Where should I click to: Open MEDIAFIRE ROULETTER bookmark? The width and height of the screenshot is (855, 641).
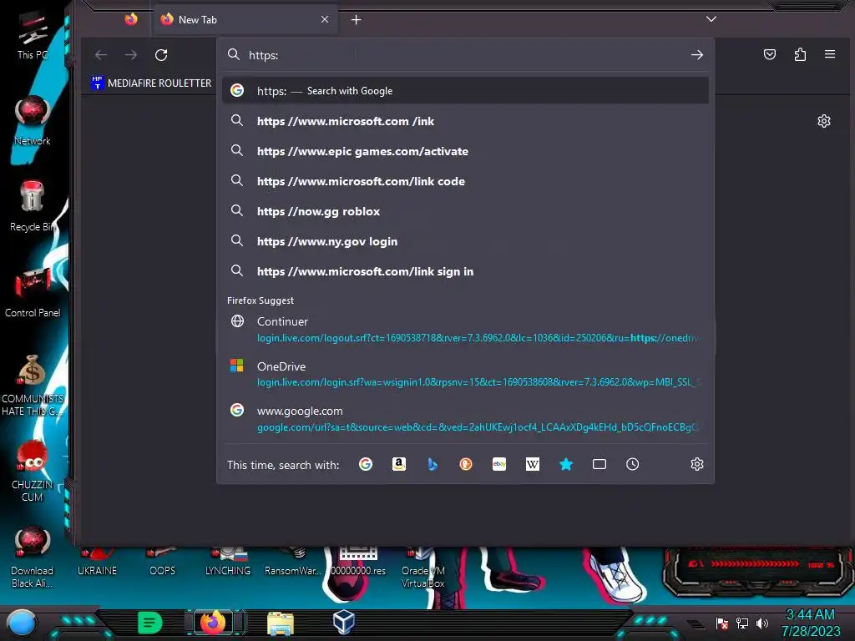coord(152,83)
